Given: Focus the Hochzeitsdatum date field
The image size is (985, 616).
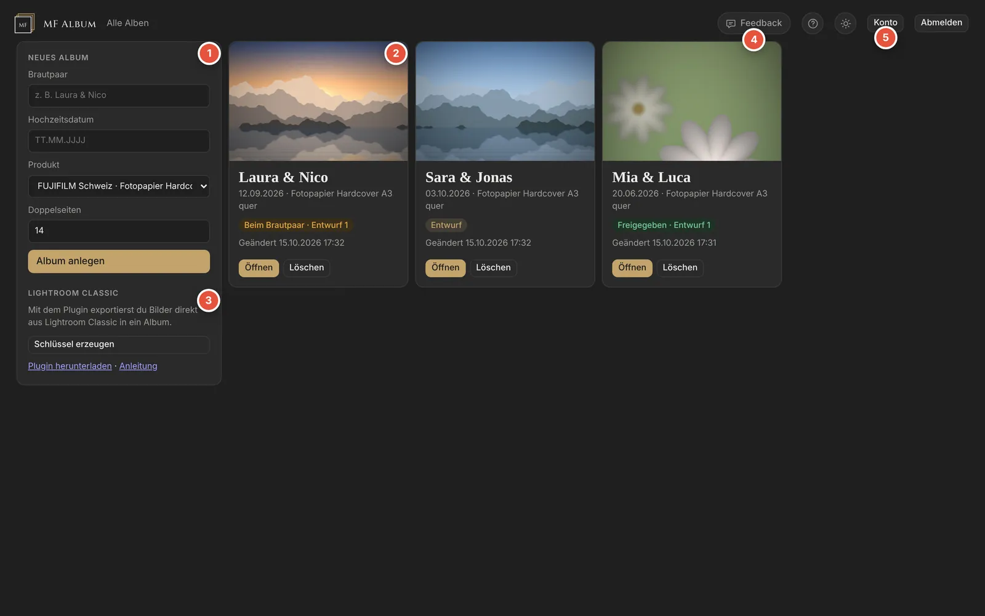Looking at the screenshot, I should pos(119,140).
